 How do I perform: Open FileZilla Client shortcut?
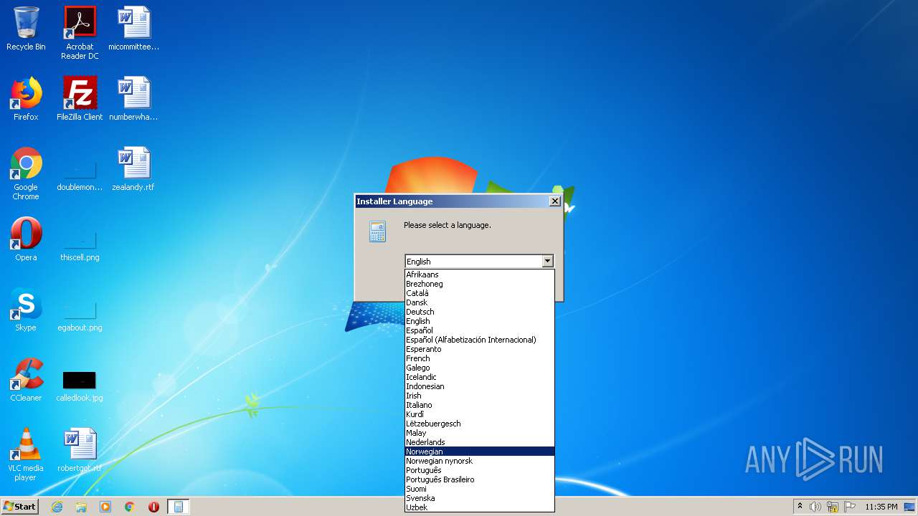80,99
